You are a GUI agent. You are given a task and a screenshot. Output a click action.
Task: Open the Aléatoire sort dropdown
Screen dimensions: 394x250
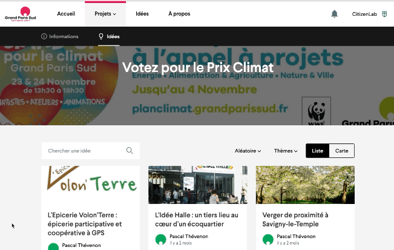pos(248,151)
